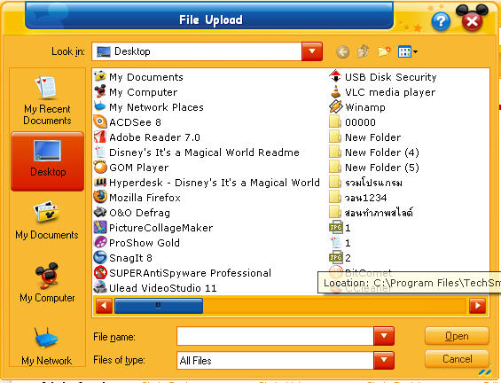The image size is (501, 383).
Task: Select JPG file named 1
Action: click(x=340, y=228)
